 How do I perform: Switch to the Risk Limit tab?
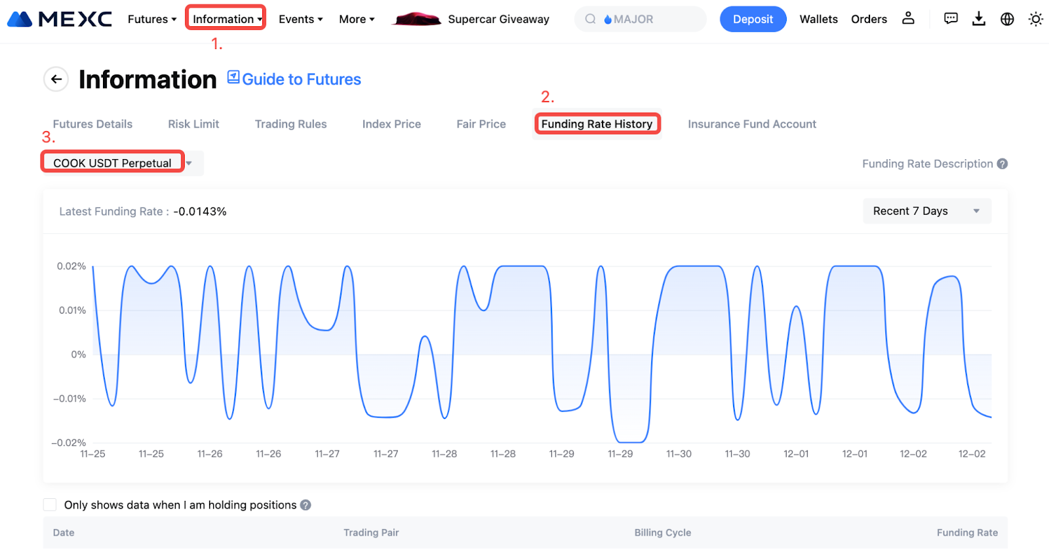[x=193, y=124]
